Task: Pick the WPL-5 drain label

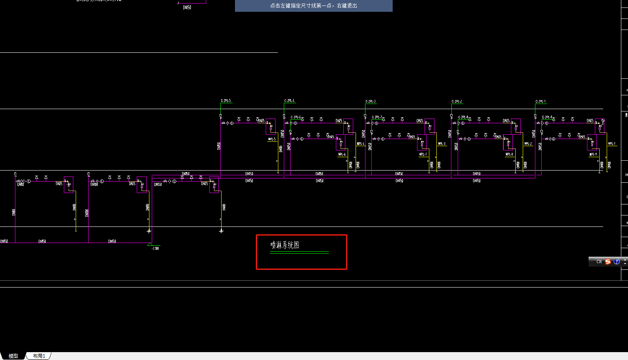Action: 272,139
